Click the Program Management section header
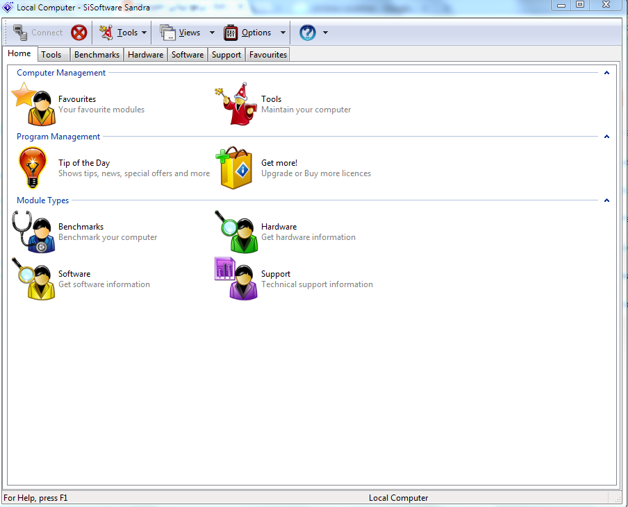Screen dimensions: 628x507 click(58, 137)
